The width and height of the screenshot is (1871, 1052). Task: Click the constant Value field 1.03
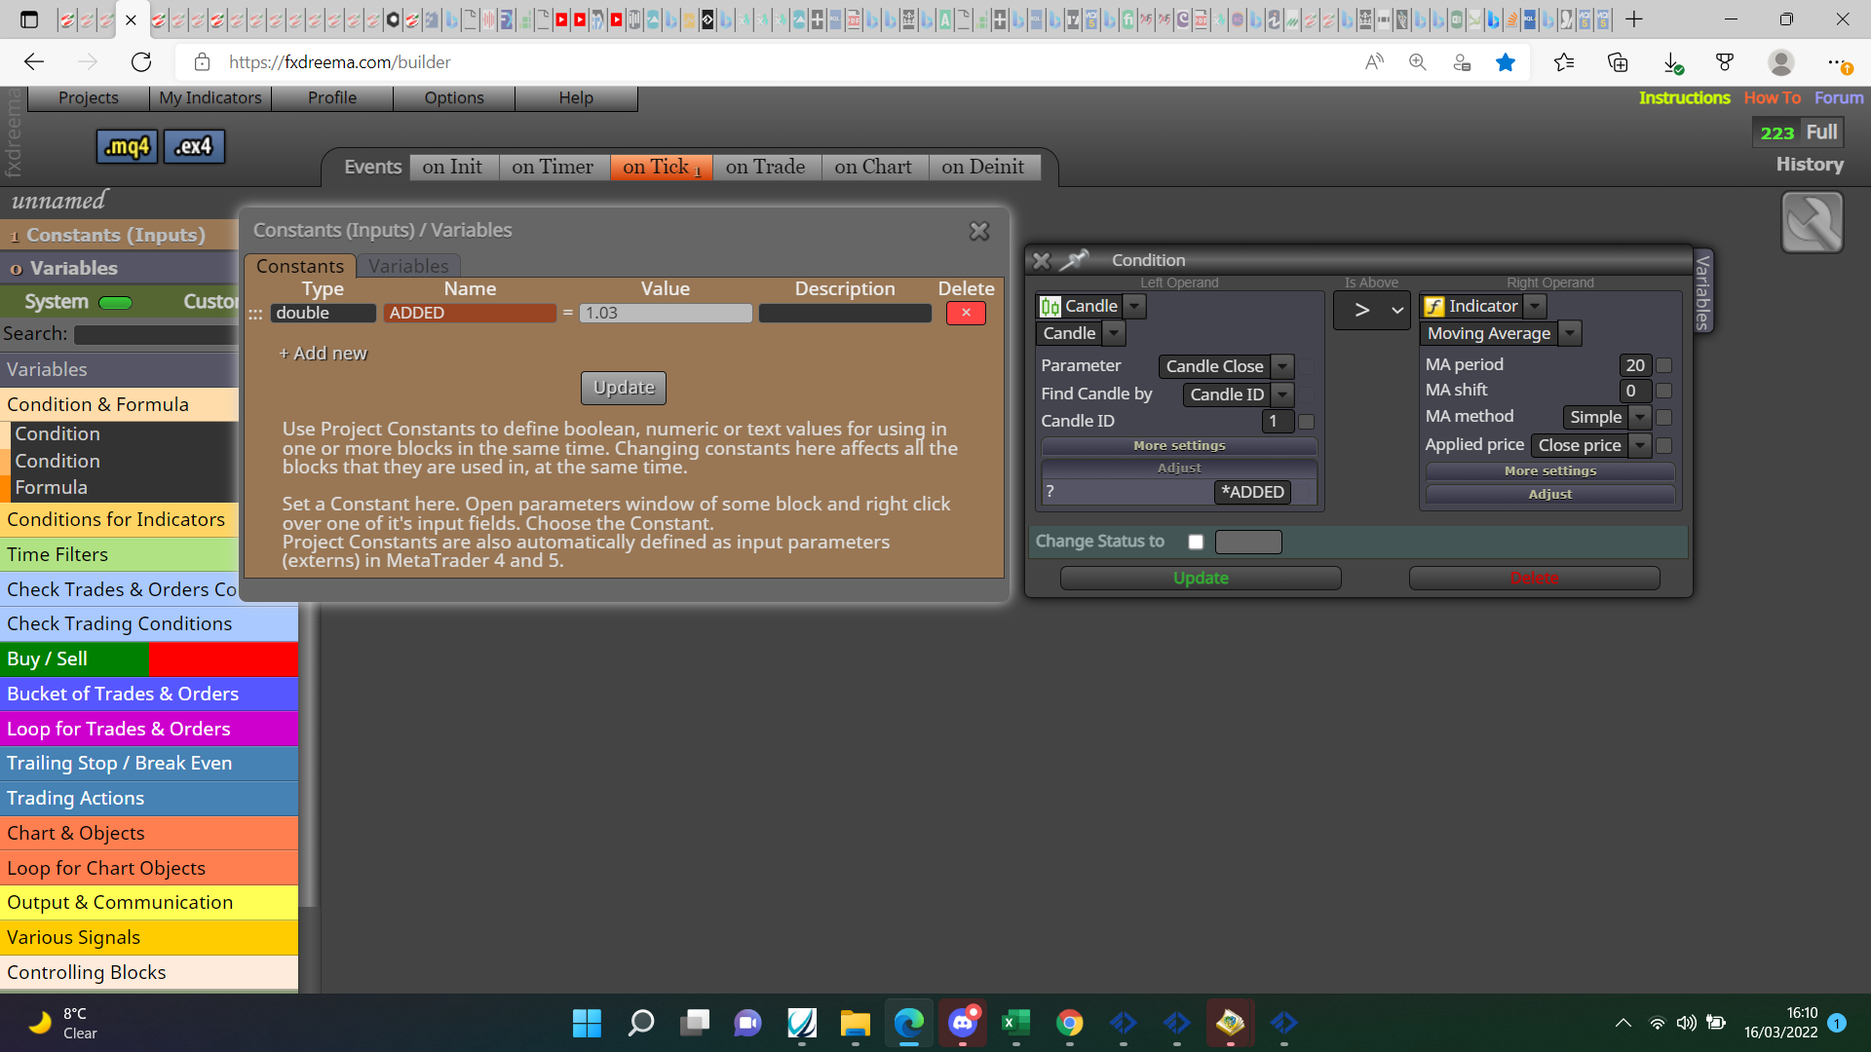click(x=666, y=313)
